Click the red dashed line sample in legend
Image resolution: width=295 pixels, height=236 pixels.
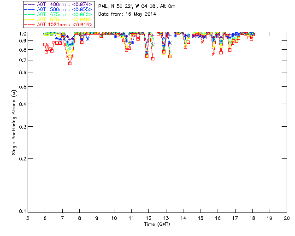29,24
